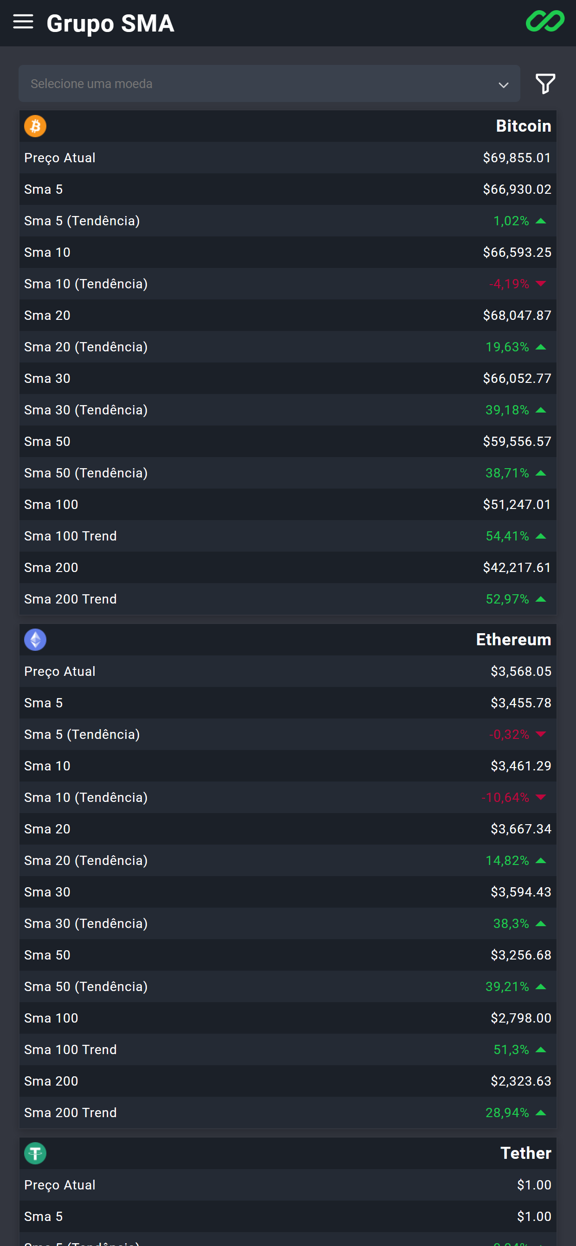
Task: Click Ethereum trend value -10,64%
Action: (505, 798)
